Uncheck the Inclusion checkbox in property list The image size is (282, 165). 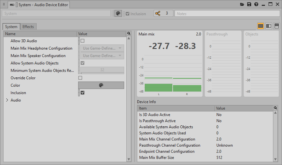click(x=82, y=93)
